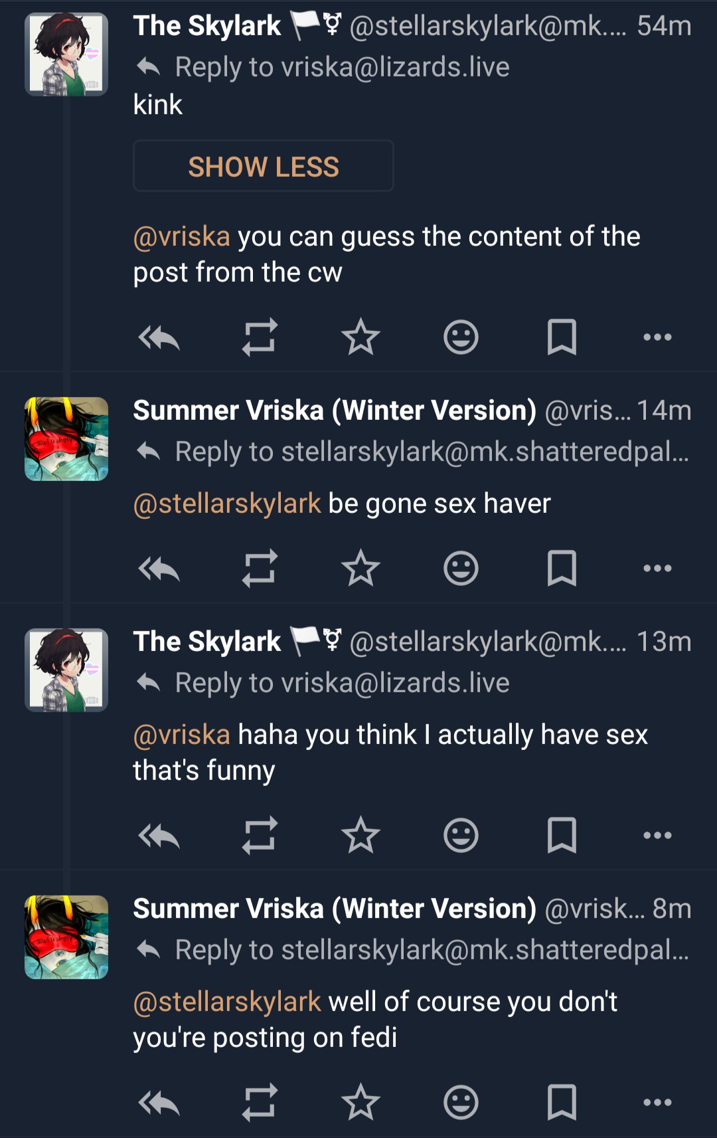
Task: Open "Reply to vriska@lizards.live" on the 13m post
Action: (341, 684)
